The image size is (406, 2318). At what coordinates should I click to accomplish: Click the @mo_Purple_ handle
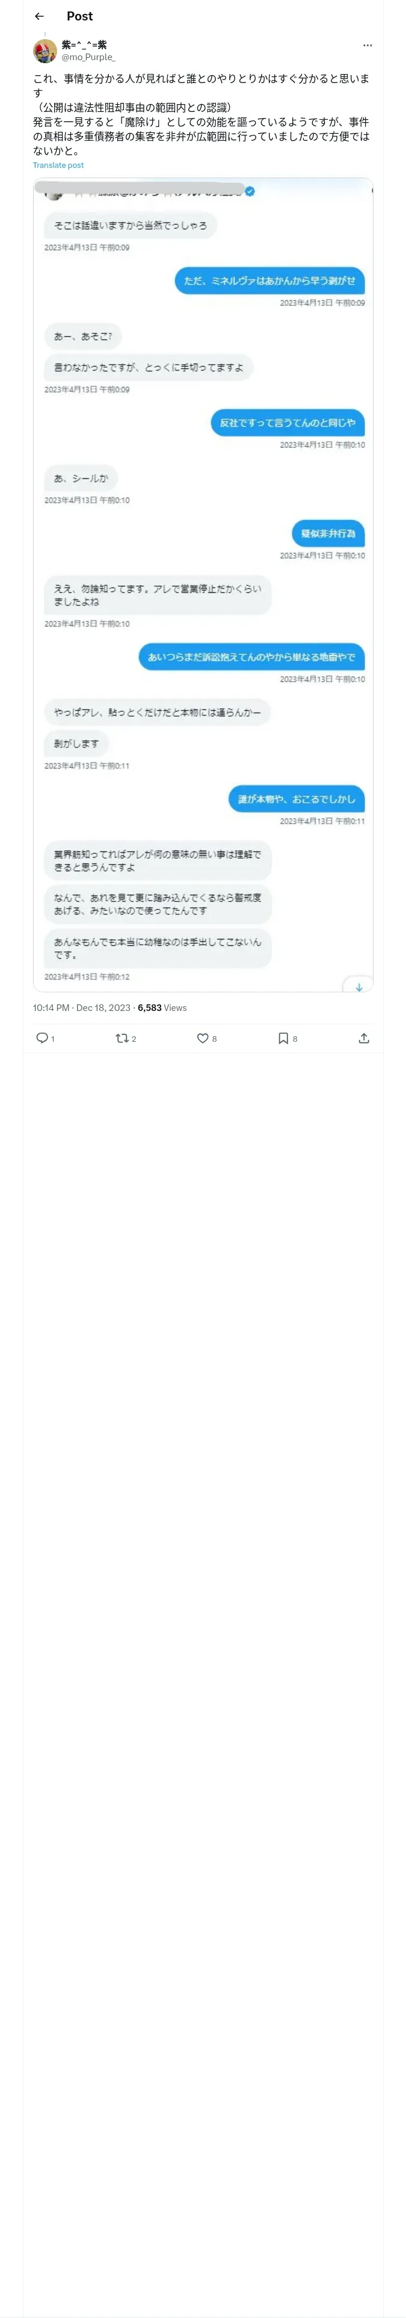88,57
